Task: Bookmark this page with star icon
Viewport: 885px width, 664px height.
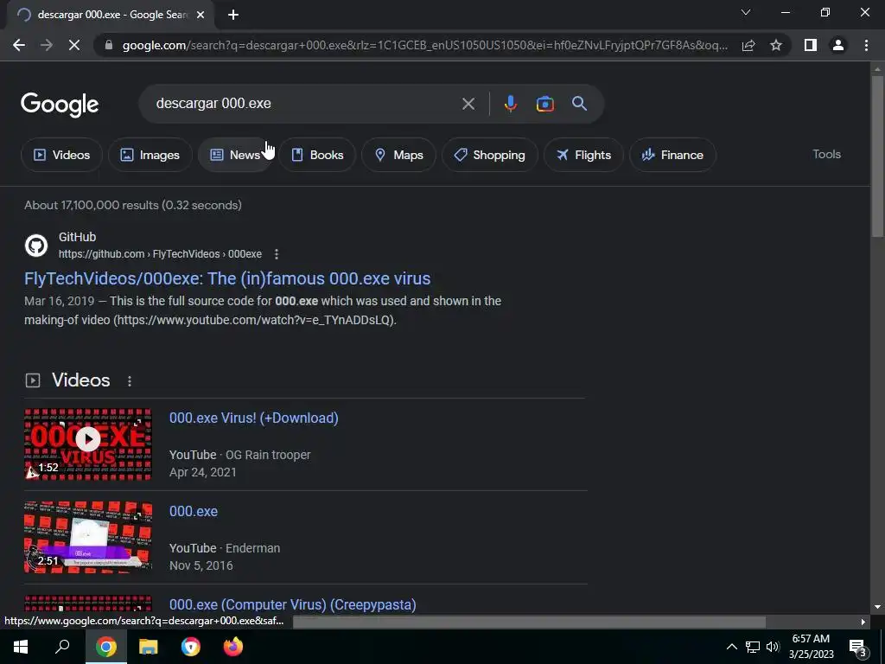Action: coord(776,45)
